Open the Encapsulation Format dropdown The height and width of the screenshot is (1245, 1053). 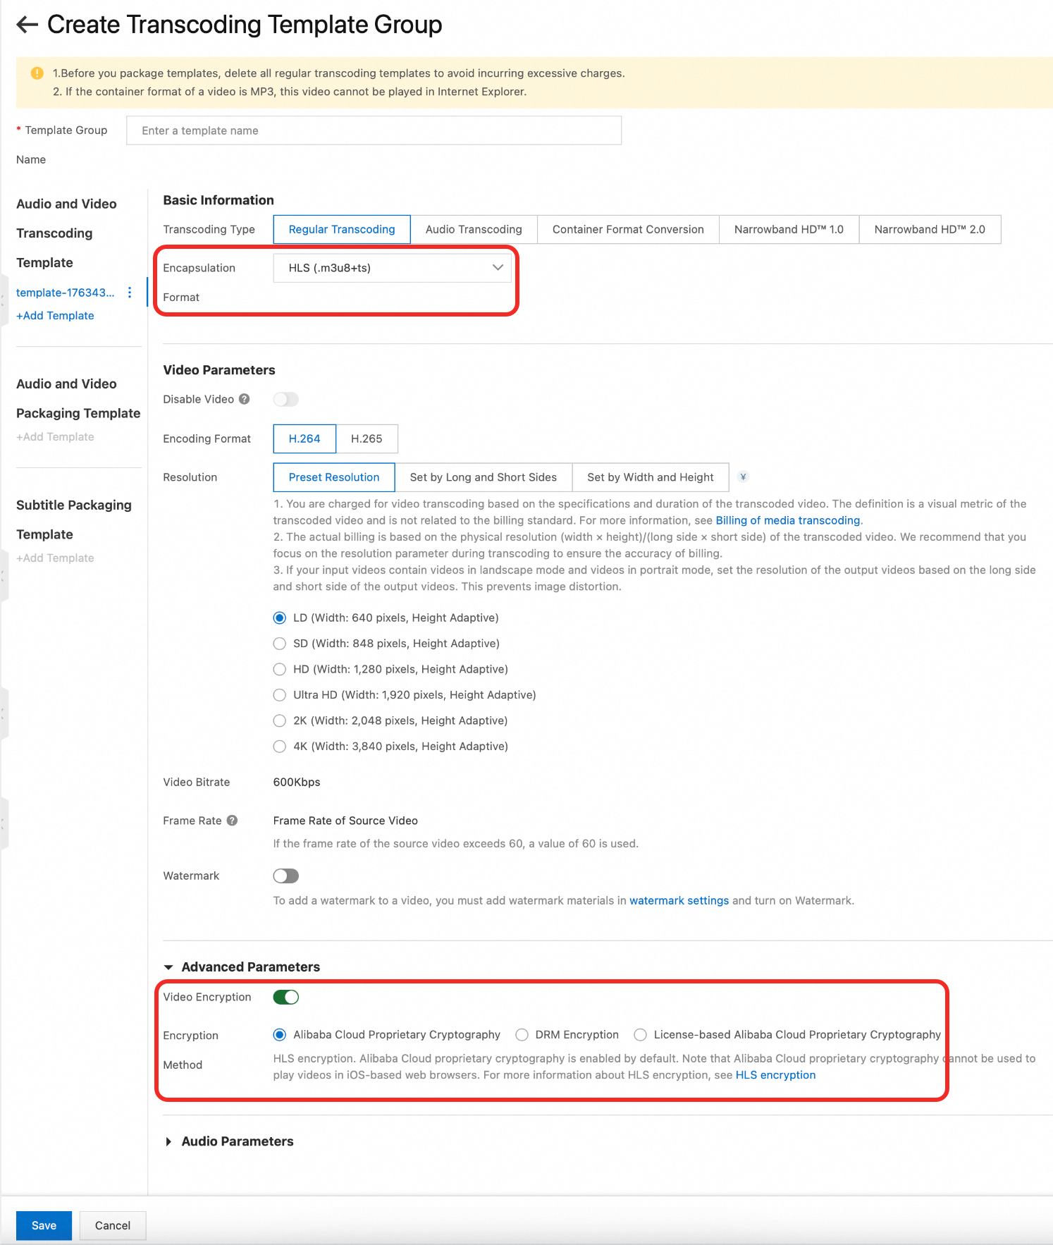(x=393, y=268)
